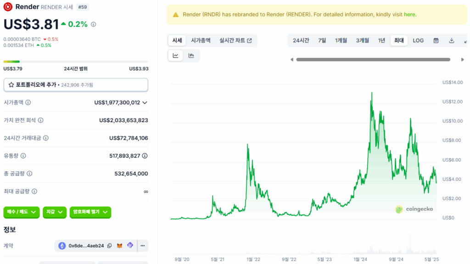The height and width of the screenshot is (264, 470).
Task: Click the 24-hour range progress bar
Action: [x=76, y=62]
